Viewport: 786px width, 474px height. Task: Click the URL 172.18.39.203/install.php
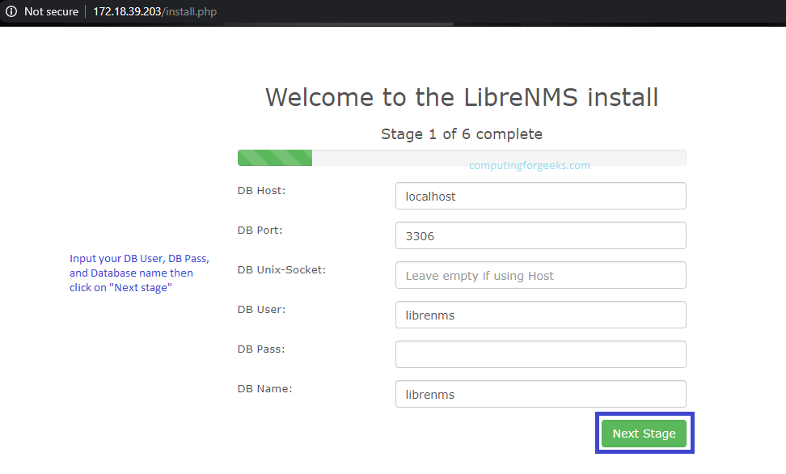[x=155, y=11]
